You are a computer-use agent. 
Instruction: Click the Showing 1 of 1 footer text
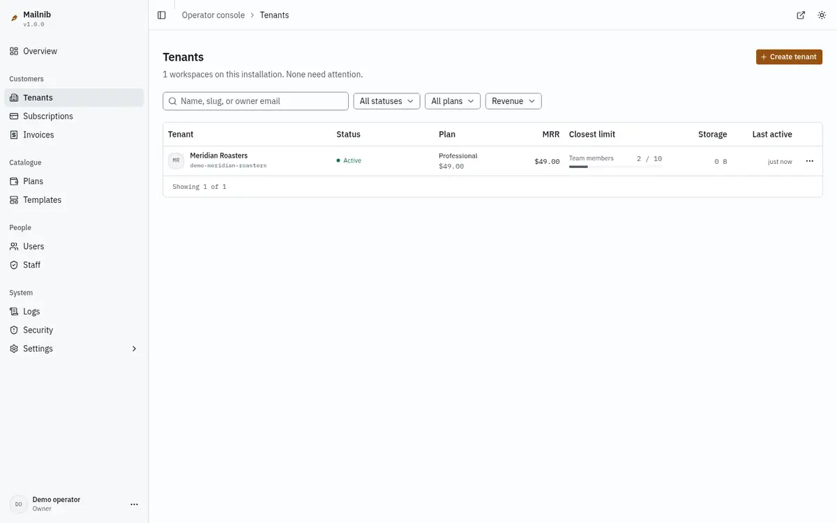pos(199,187)
